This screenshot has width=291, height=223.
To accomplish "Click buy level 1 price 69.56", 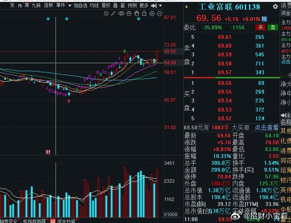I will point(224,83).
